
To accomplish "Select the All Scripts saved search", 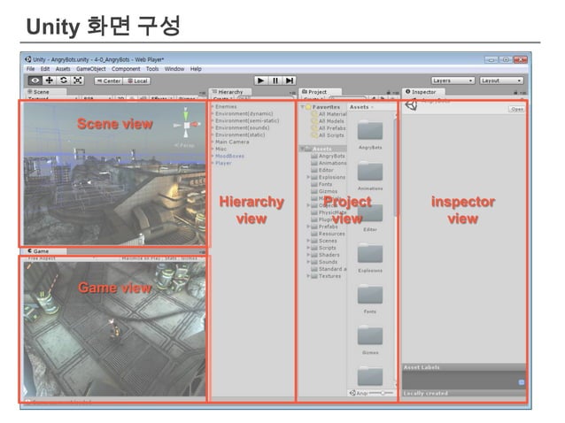I will pyautogui.click(x=327, y=135).
